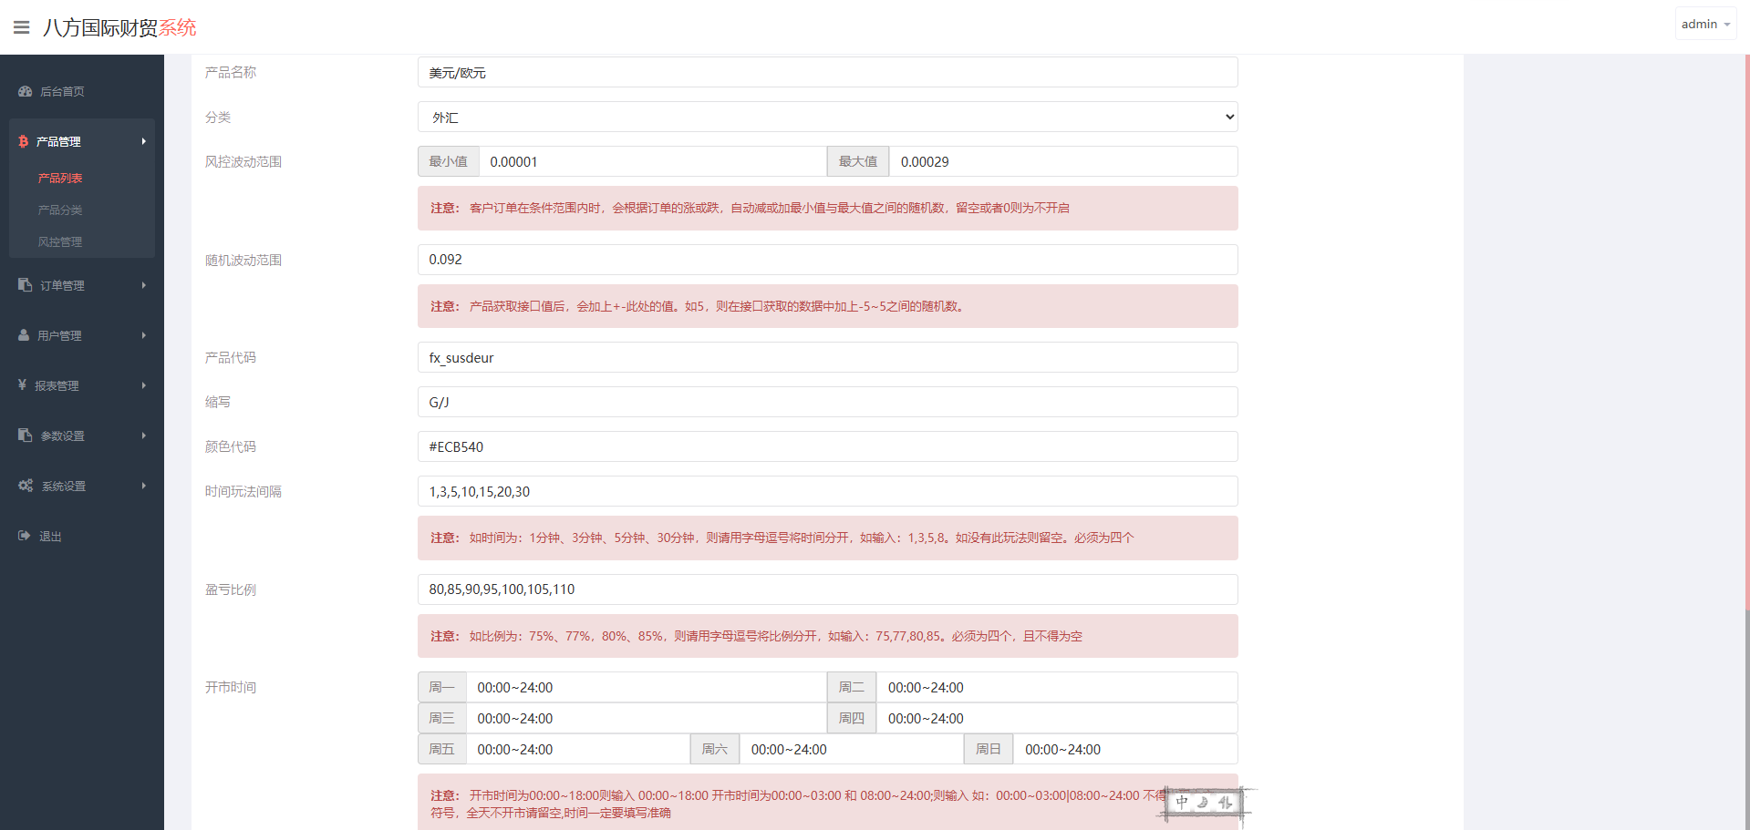
Task: Click the dashboard icon beside 后台首页
Action: 24,91
